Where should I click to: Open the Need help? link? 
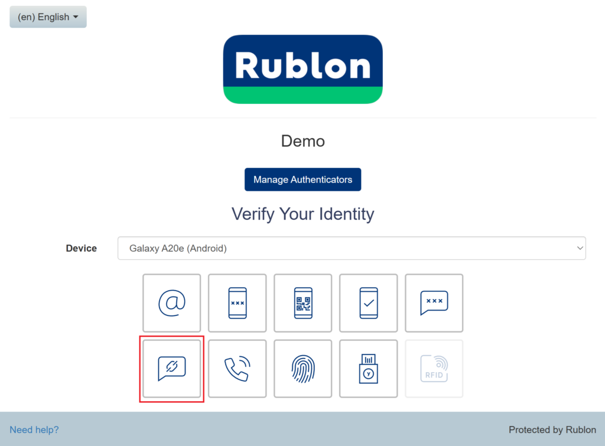(x=34, y=429)
